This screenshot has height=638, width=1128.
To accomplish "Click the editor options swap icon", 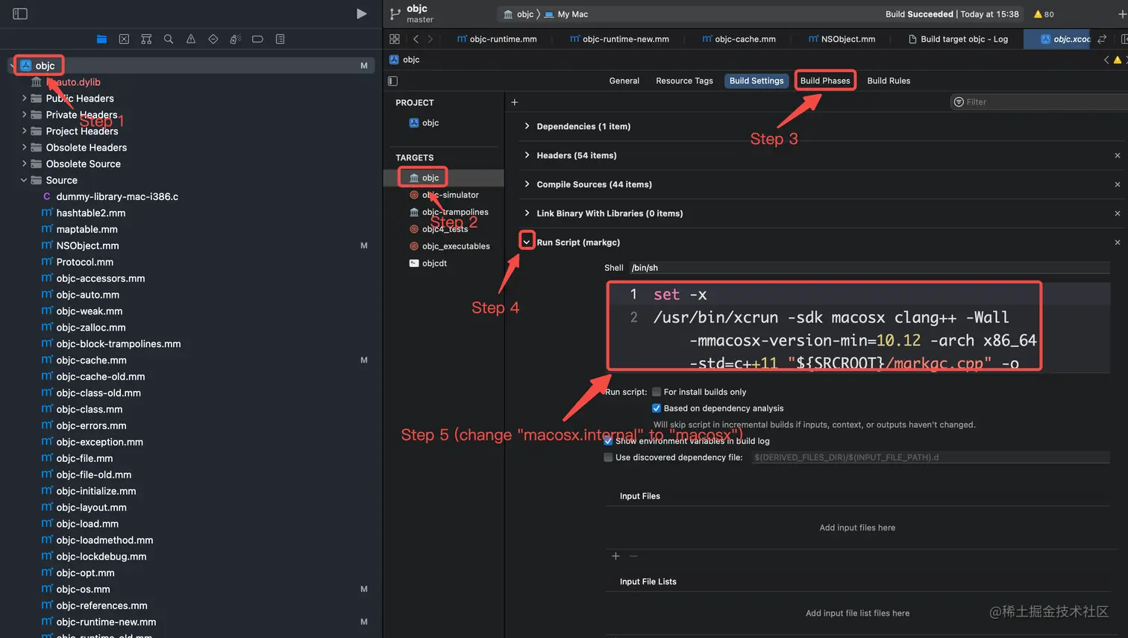I will [x=1102, y=39].
